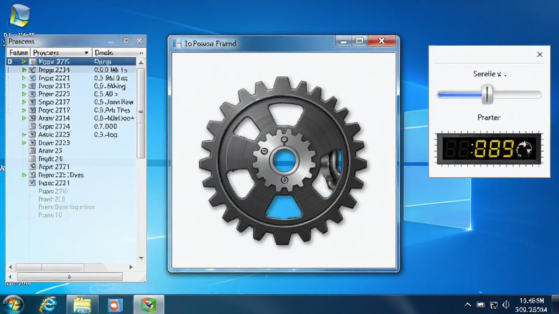Expand the process row ending in 'Dves'
This screenshot has width=559, height=314.
(24, 175)
